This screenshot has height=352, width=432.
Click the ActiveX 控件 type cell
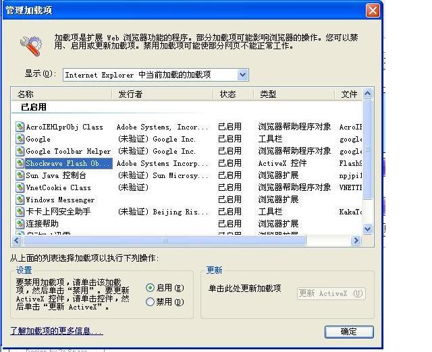(282, 163)
